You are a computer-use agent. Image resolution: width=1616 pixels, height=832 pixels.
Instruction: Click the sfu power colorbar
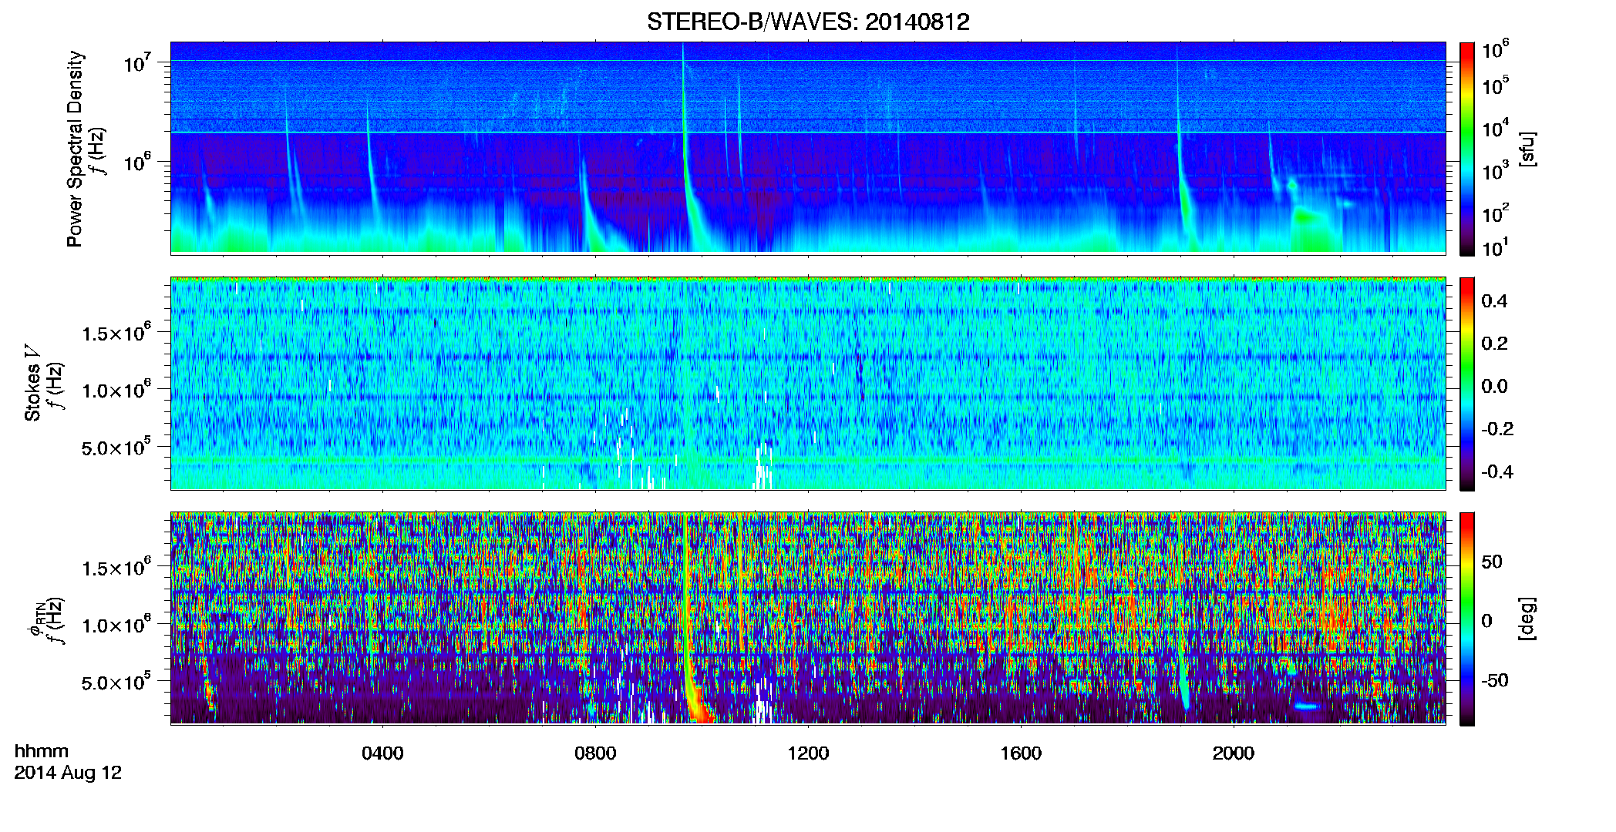[x=1467, y=149]
